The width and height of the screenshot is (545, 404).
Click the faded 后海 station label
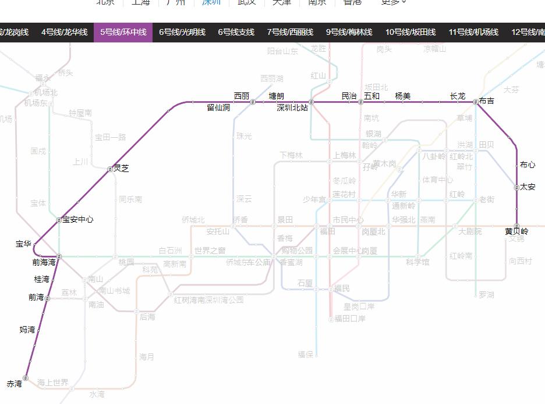tap(147, 317)
